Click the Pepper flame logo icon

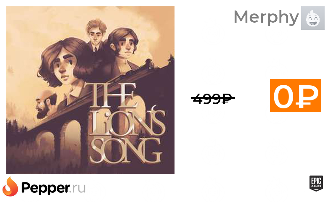tap(10, 186)
